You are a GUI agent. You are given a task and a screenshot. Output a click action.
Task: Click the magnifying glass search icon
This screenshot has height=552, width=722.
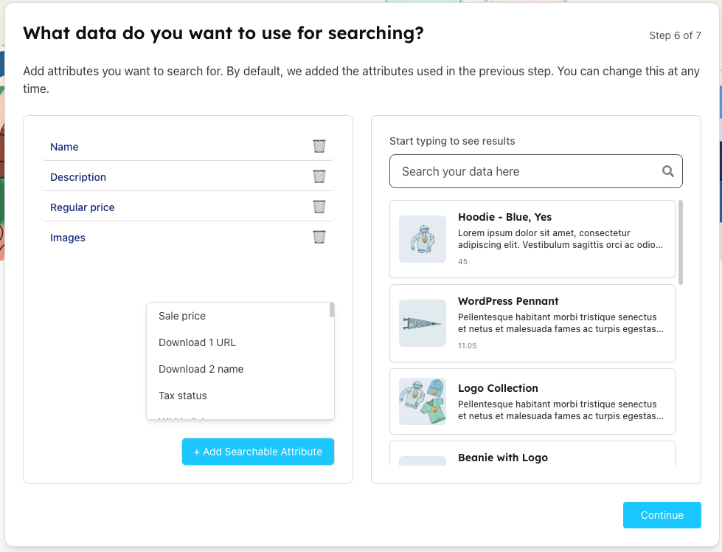[x=667, y=171]
